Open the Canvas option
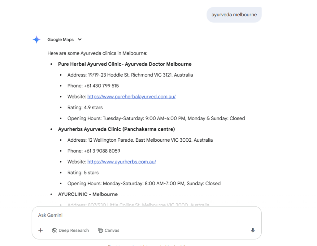Screen dimensions: 317x246 (x=109, y=230)
